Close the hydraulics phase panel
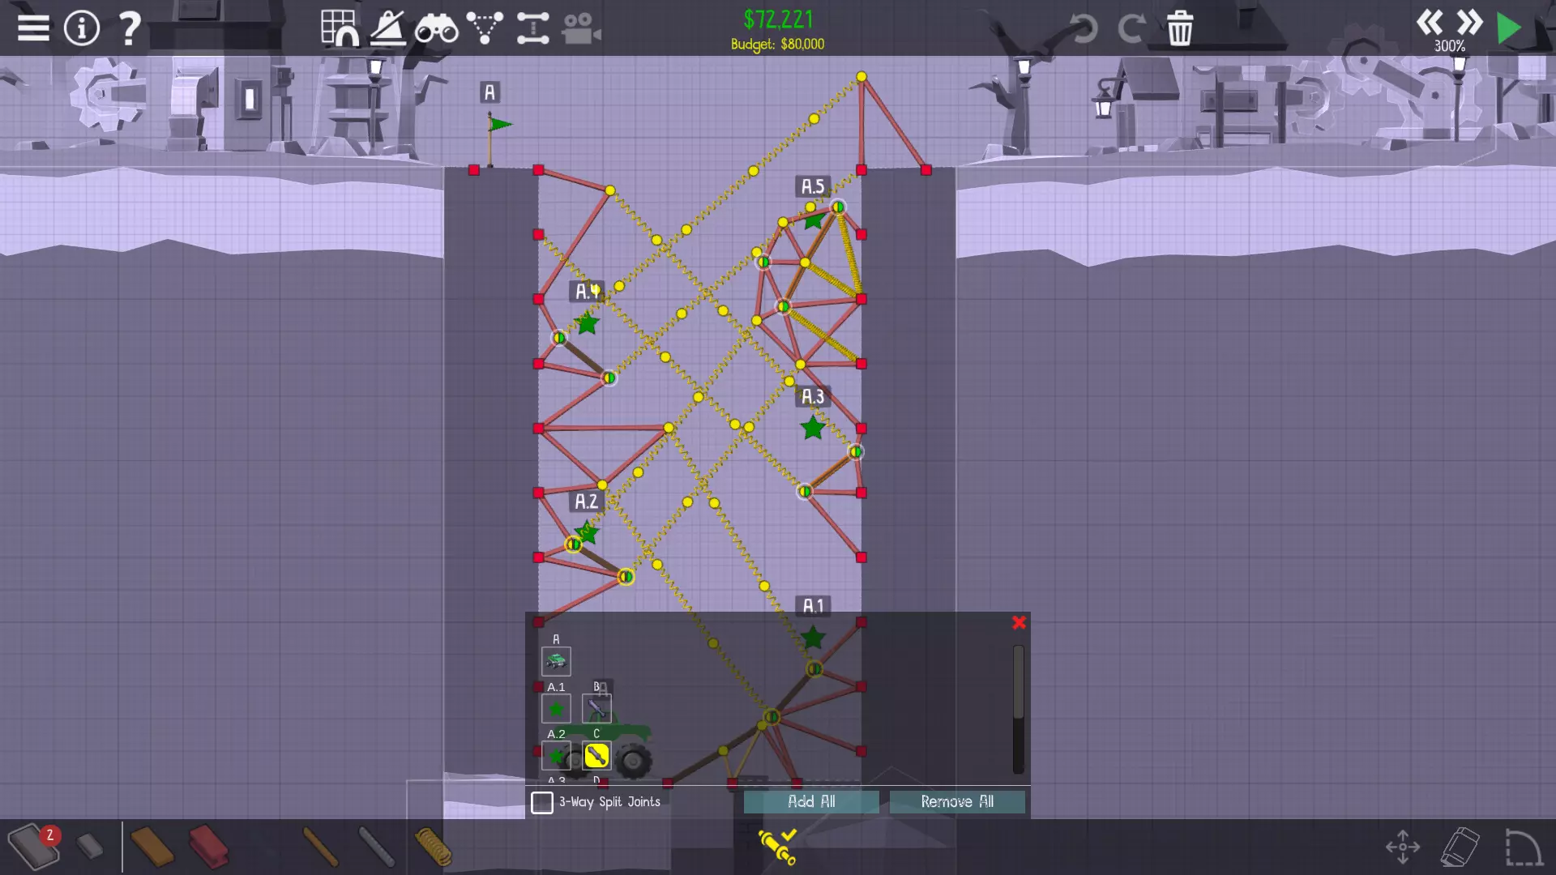1556x875 pixels. [1019, 622]
